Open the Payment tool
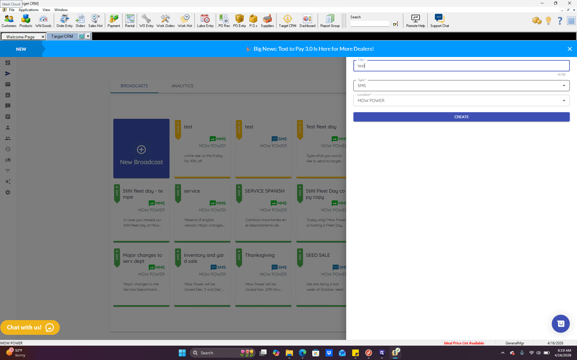The height and width of the screenshot is (360, 577). tap(114, 21)
